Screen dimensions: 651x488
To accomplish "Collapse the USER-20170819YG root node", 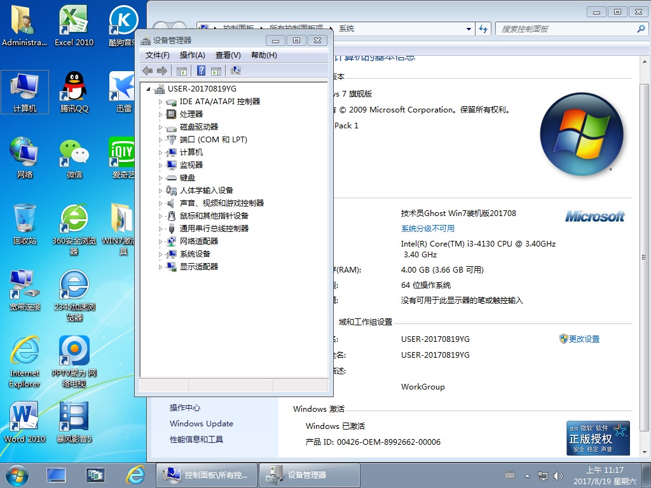I will tap(148, 89).
